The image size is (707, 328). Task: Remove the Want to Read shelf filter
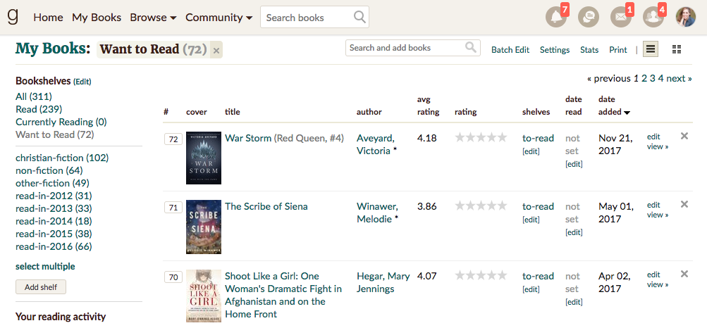(216, 51)
